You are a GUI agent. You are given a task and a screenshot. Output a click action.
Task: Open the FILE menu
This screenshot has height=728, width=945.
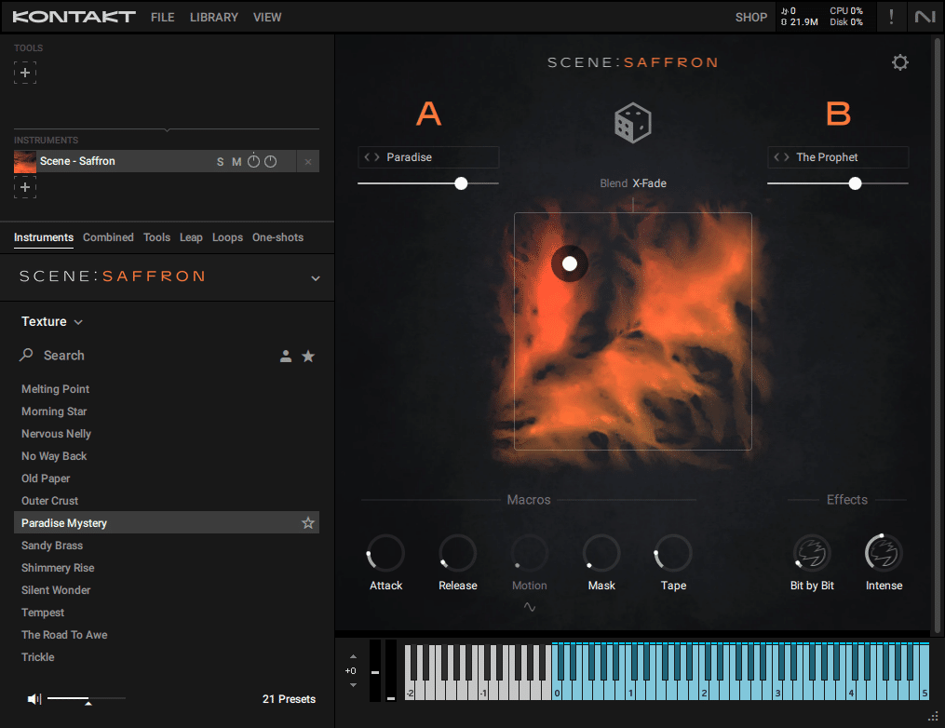(x=163, y=18)
